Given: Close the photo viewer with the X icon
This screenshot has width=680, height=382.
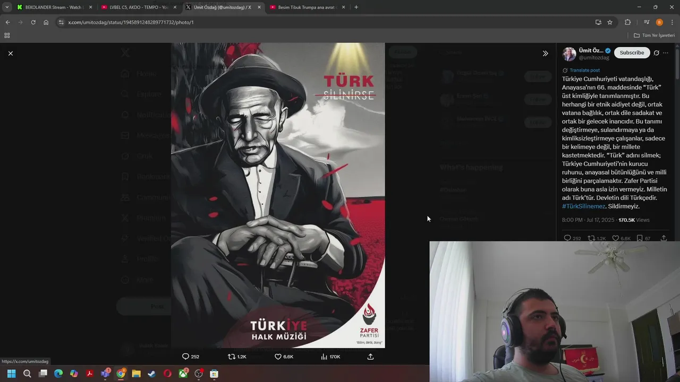Looking at the screenshot, I should [10, 54].
